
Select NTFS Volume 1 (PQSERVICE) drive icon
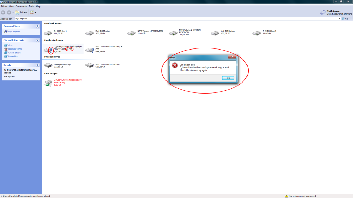click(x=131, y=33)
